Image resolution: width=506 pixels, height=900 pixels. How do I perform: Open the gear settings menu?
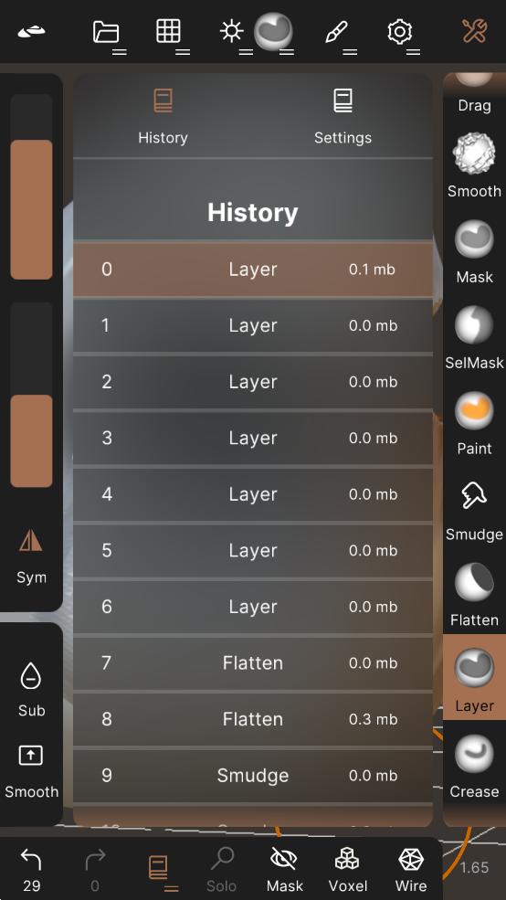click(x=402, y=35)
